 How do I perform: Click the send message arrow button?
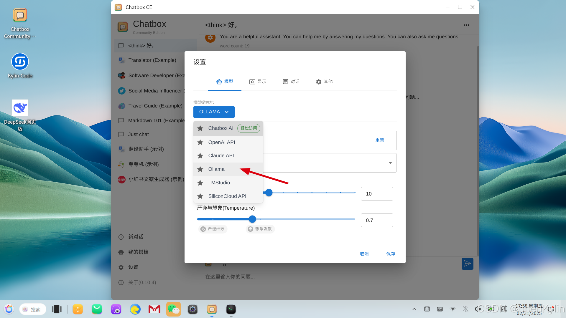click(467, 264)
